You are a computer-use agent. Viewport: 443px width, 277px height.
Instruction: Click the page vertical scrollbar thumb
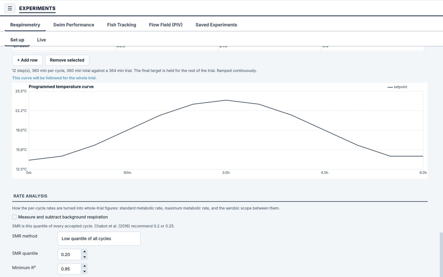pyautogui.click(x=441, y=255)
